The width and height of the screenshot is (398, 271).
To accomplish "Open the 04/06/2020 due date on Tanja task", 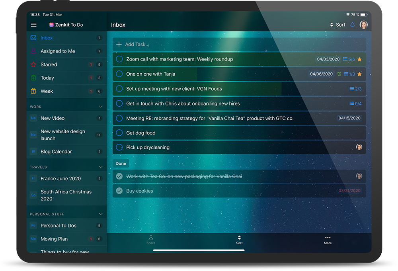I will click(x=321, y=74).
